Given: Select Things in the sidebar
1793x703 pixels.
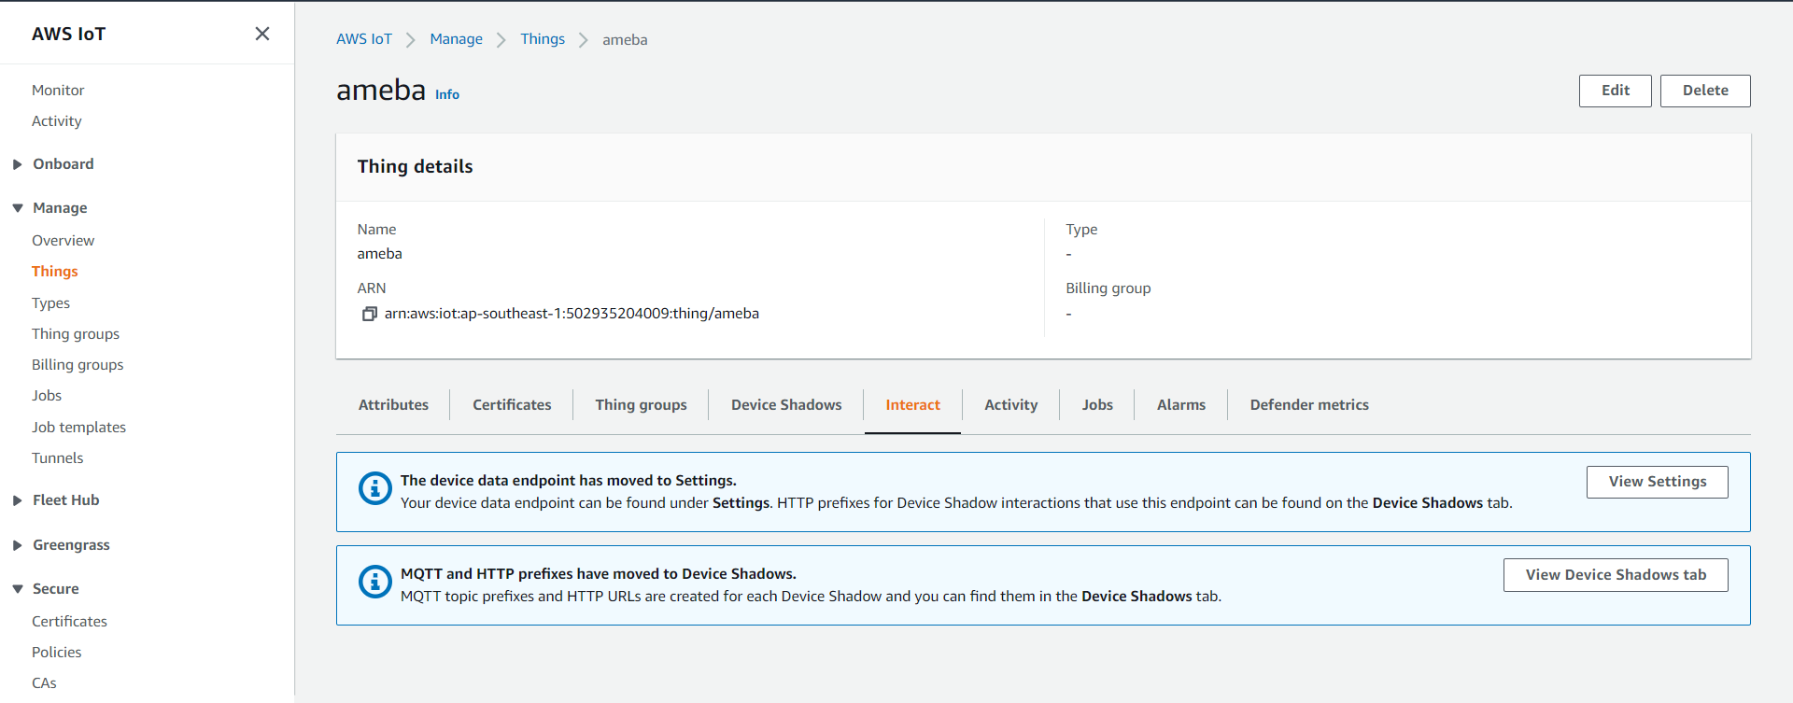Looking at the screenshot, I should [55, 272].
